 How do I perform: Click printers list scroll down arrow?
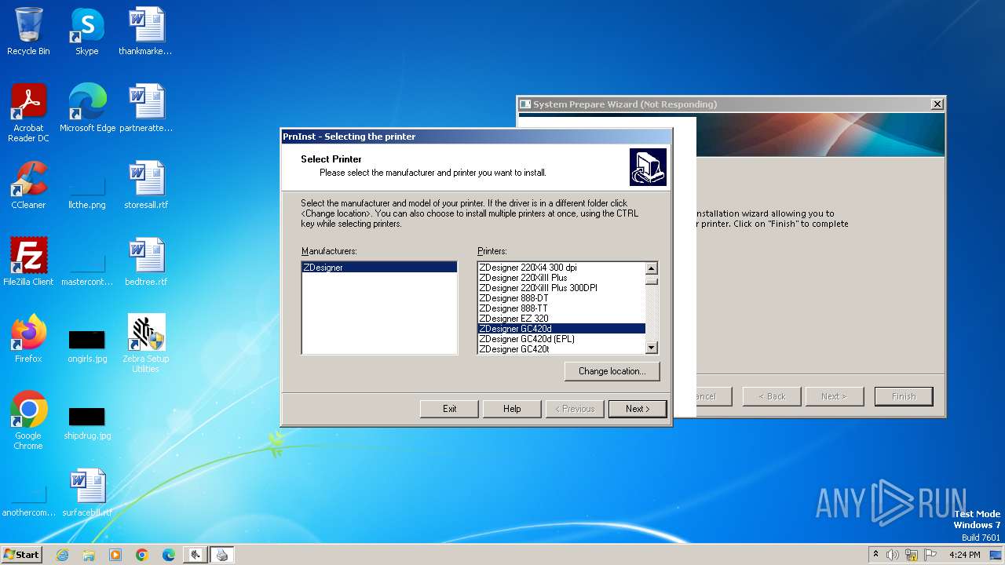pyautogui.click(x=651, y=348)
